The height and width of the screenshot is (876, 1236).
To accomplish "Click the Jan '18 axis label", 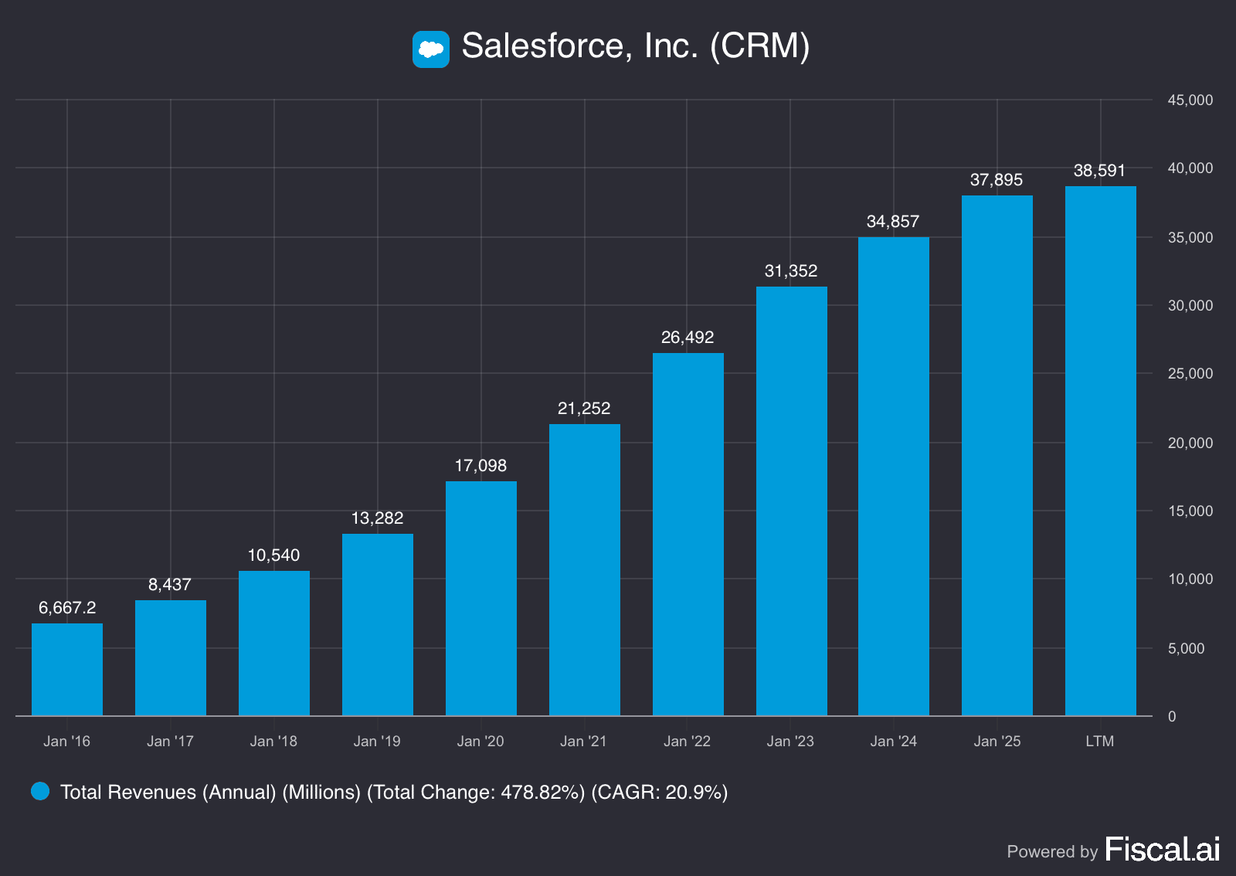I will [x=274, y=742].
